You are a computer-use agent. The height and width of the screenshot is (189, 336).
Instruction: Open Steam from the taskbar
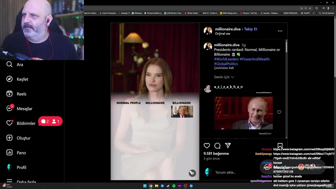[168, 186]
